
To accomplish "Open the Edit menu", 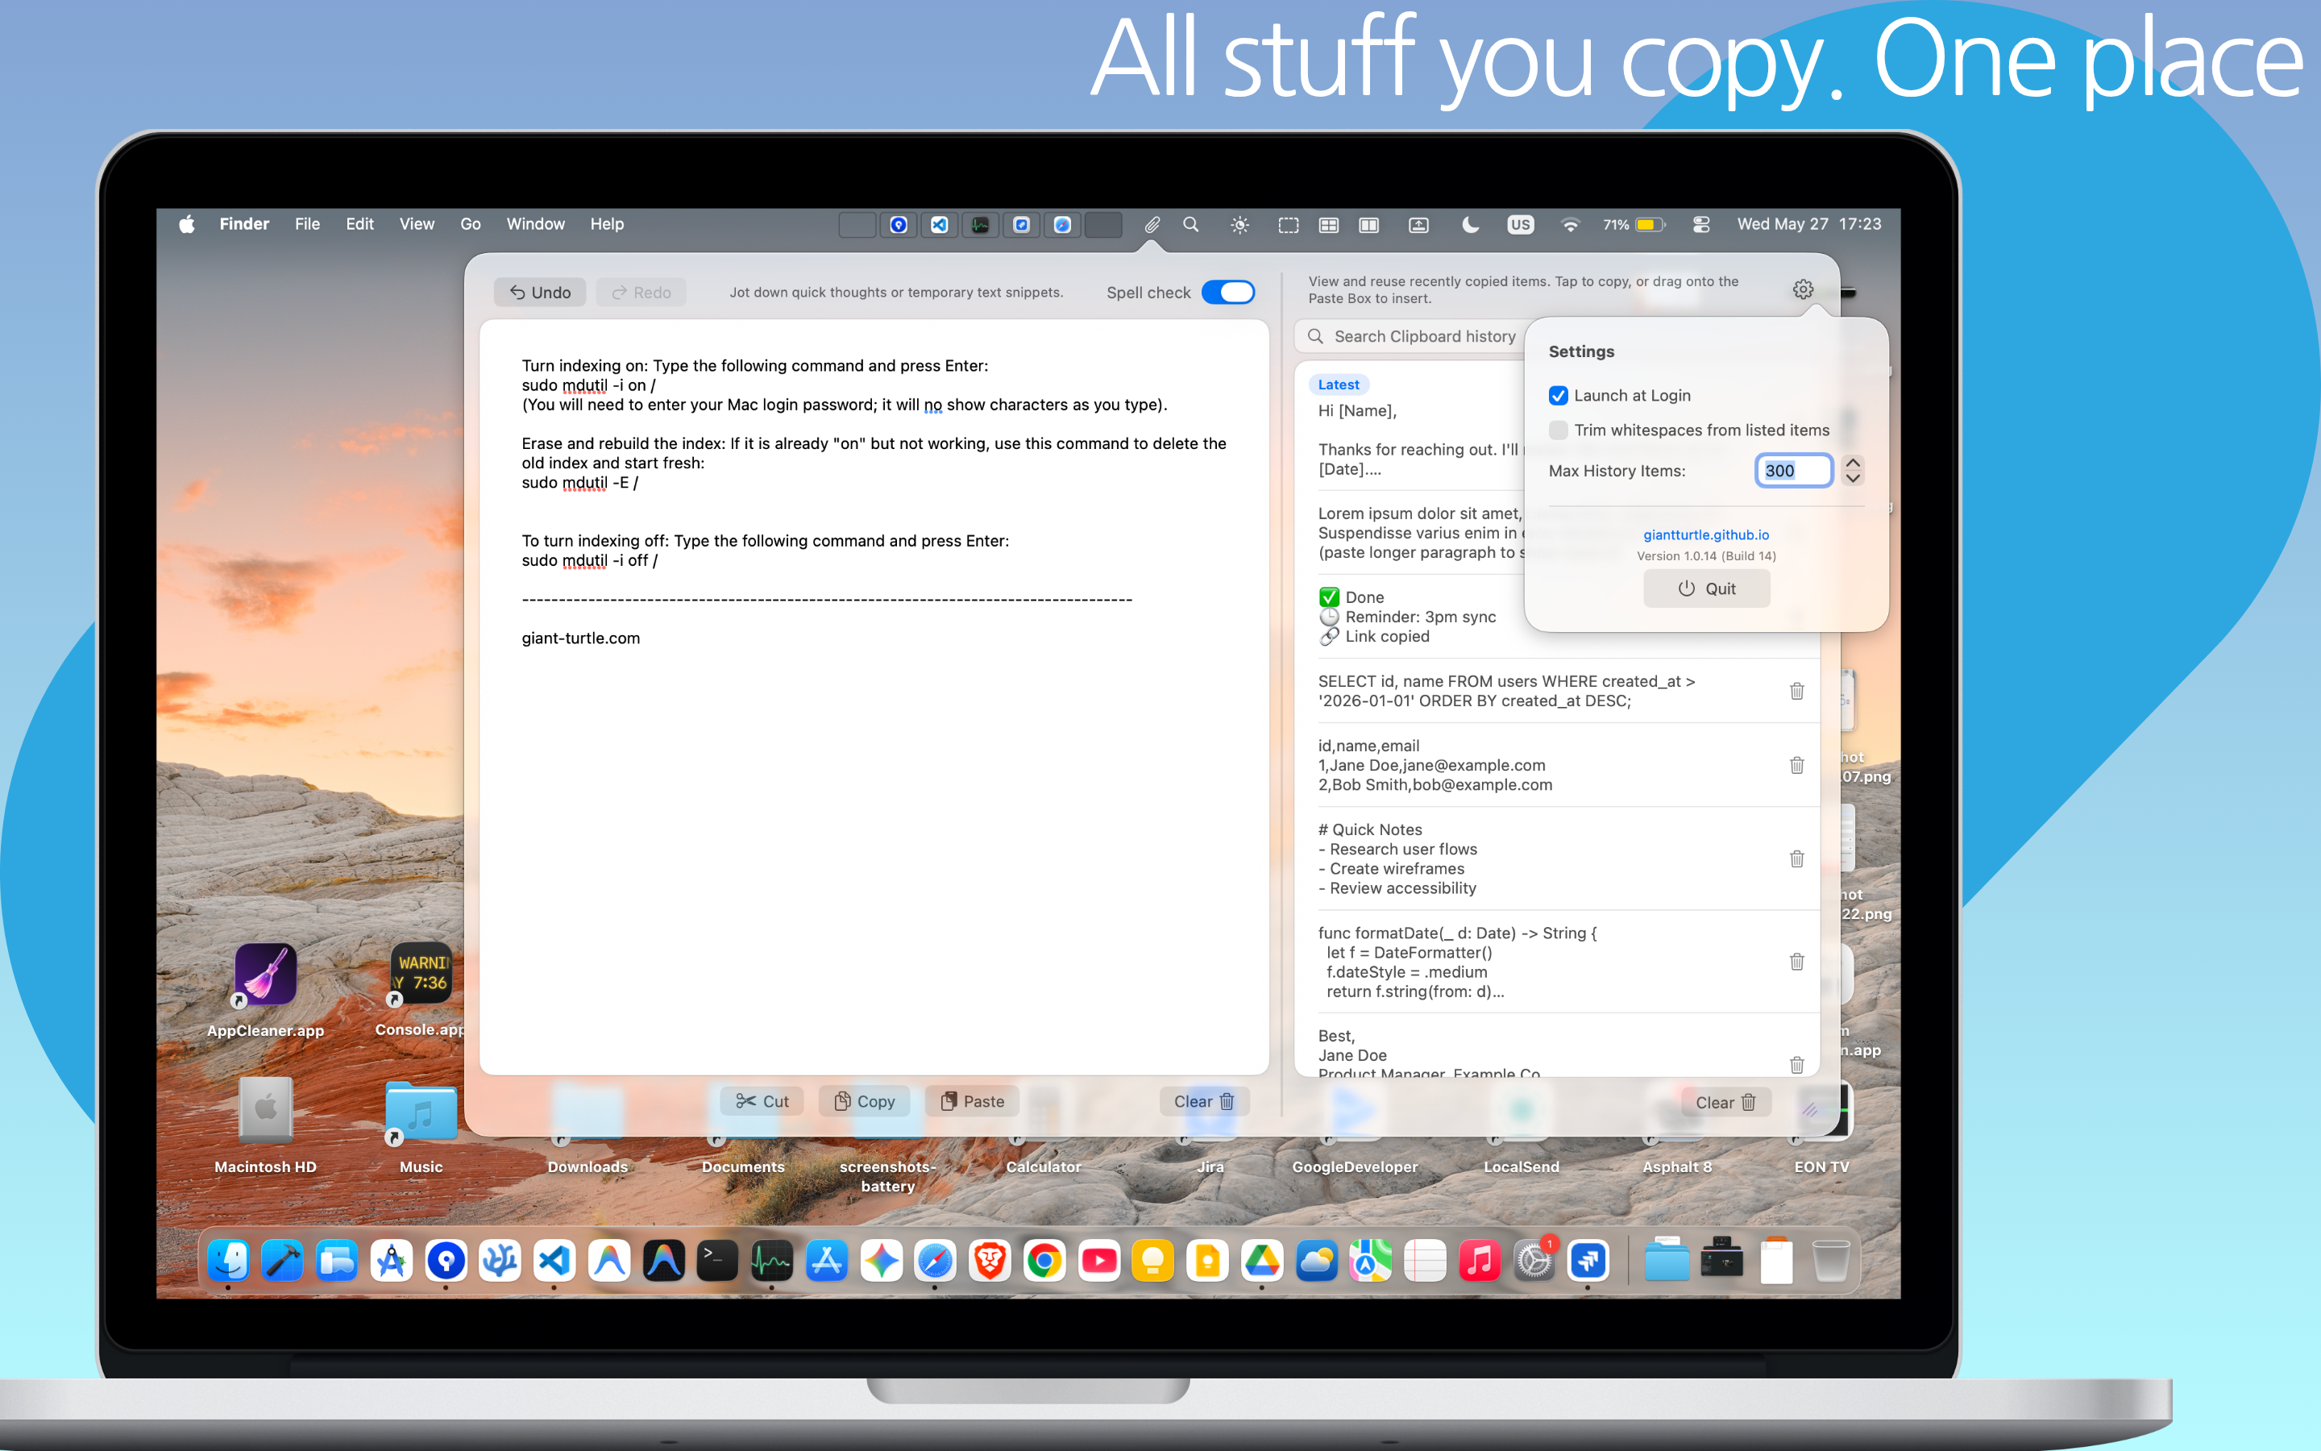I will click(x=359, y=223).
